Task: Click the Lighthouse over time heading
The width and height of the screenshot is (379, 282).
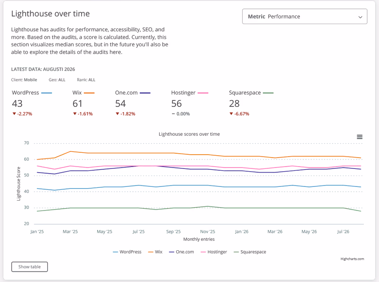Action: pyautogui.click(x=50, y=14)
